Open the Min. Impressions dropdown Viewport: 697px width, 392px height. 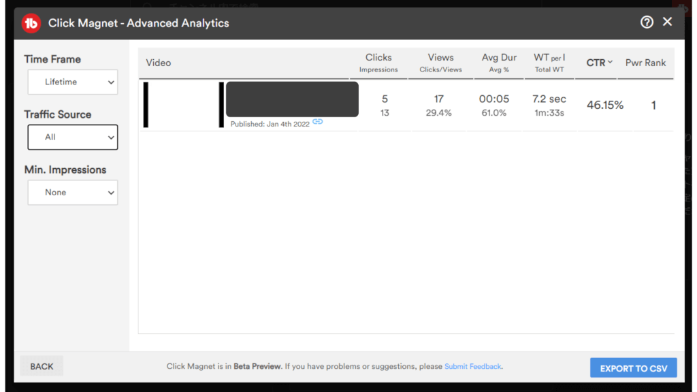73,193
